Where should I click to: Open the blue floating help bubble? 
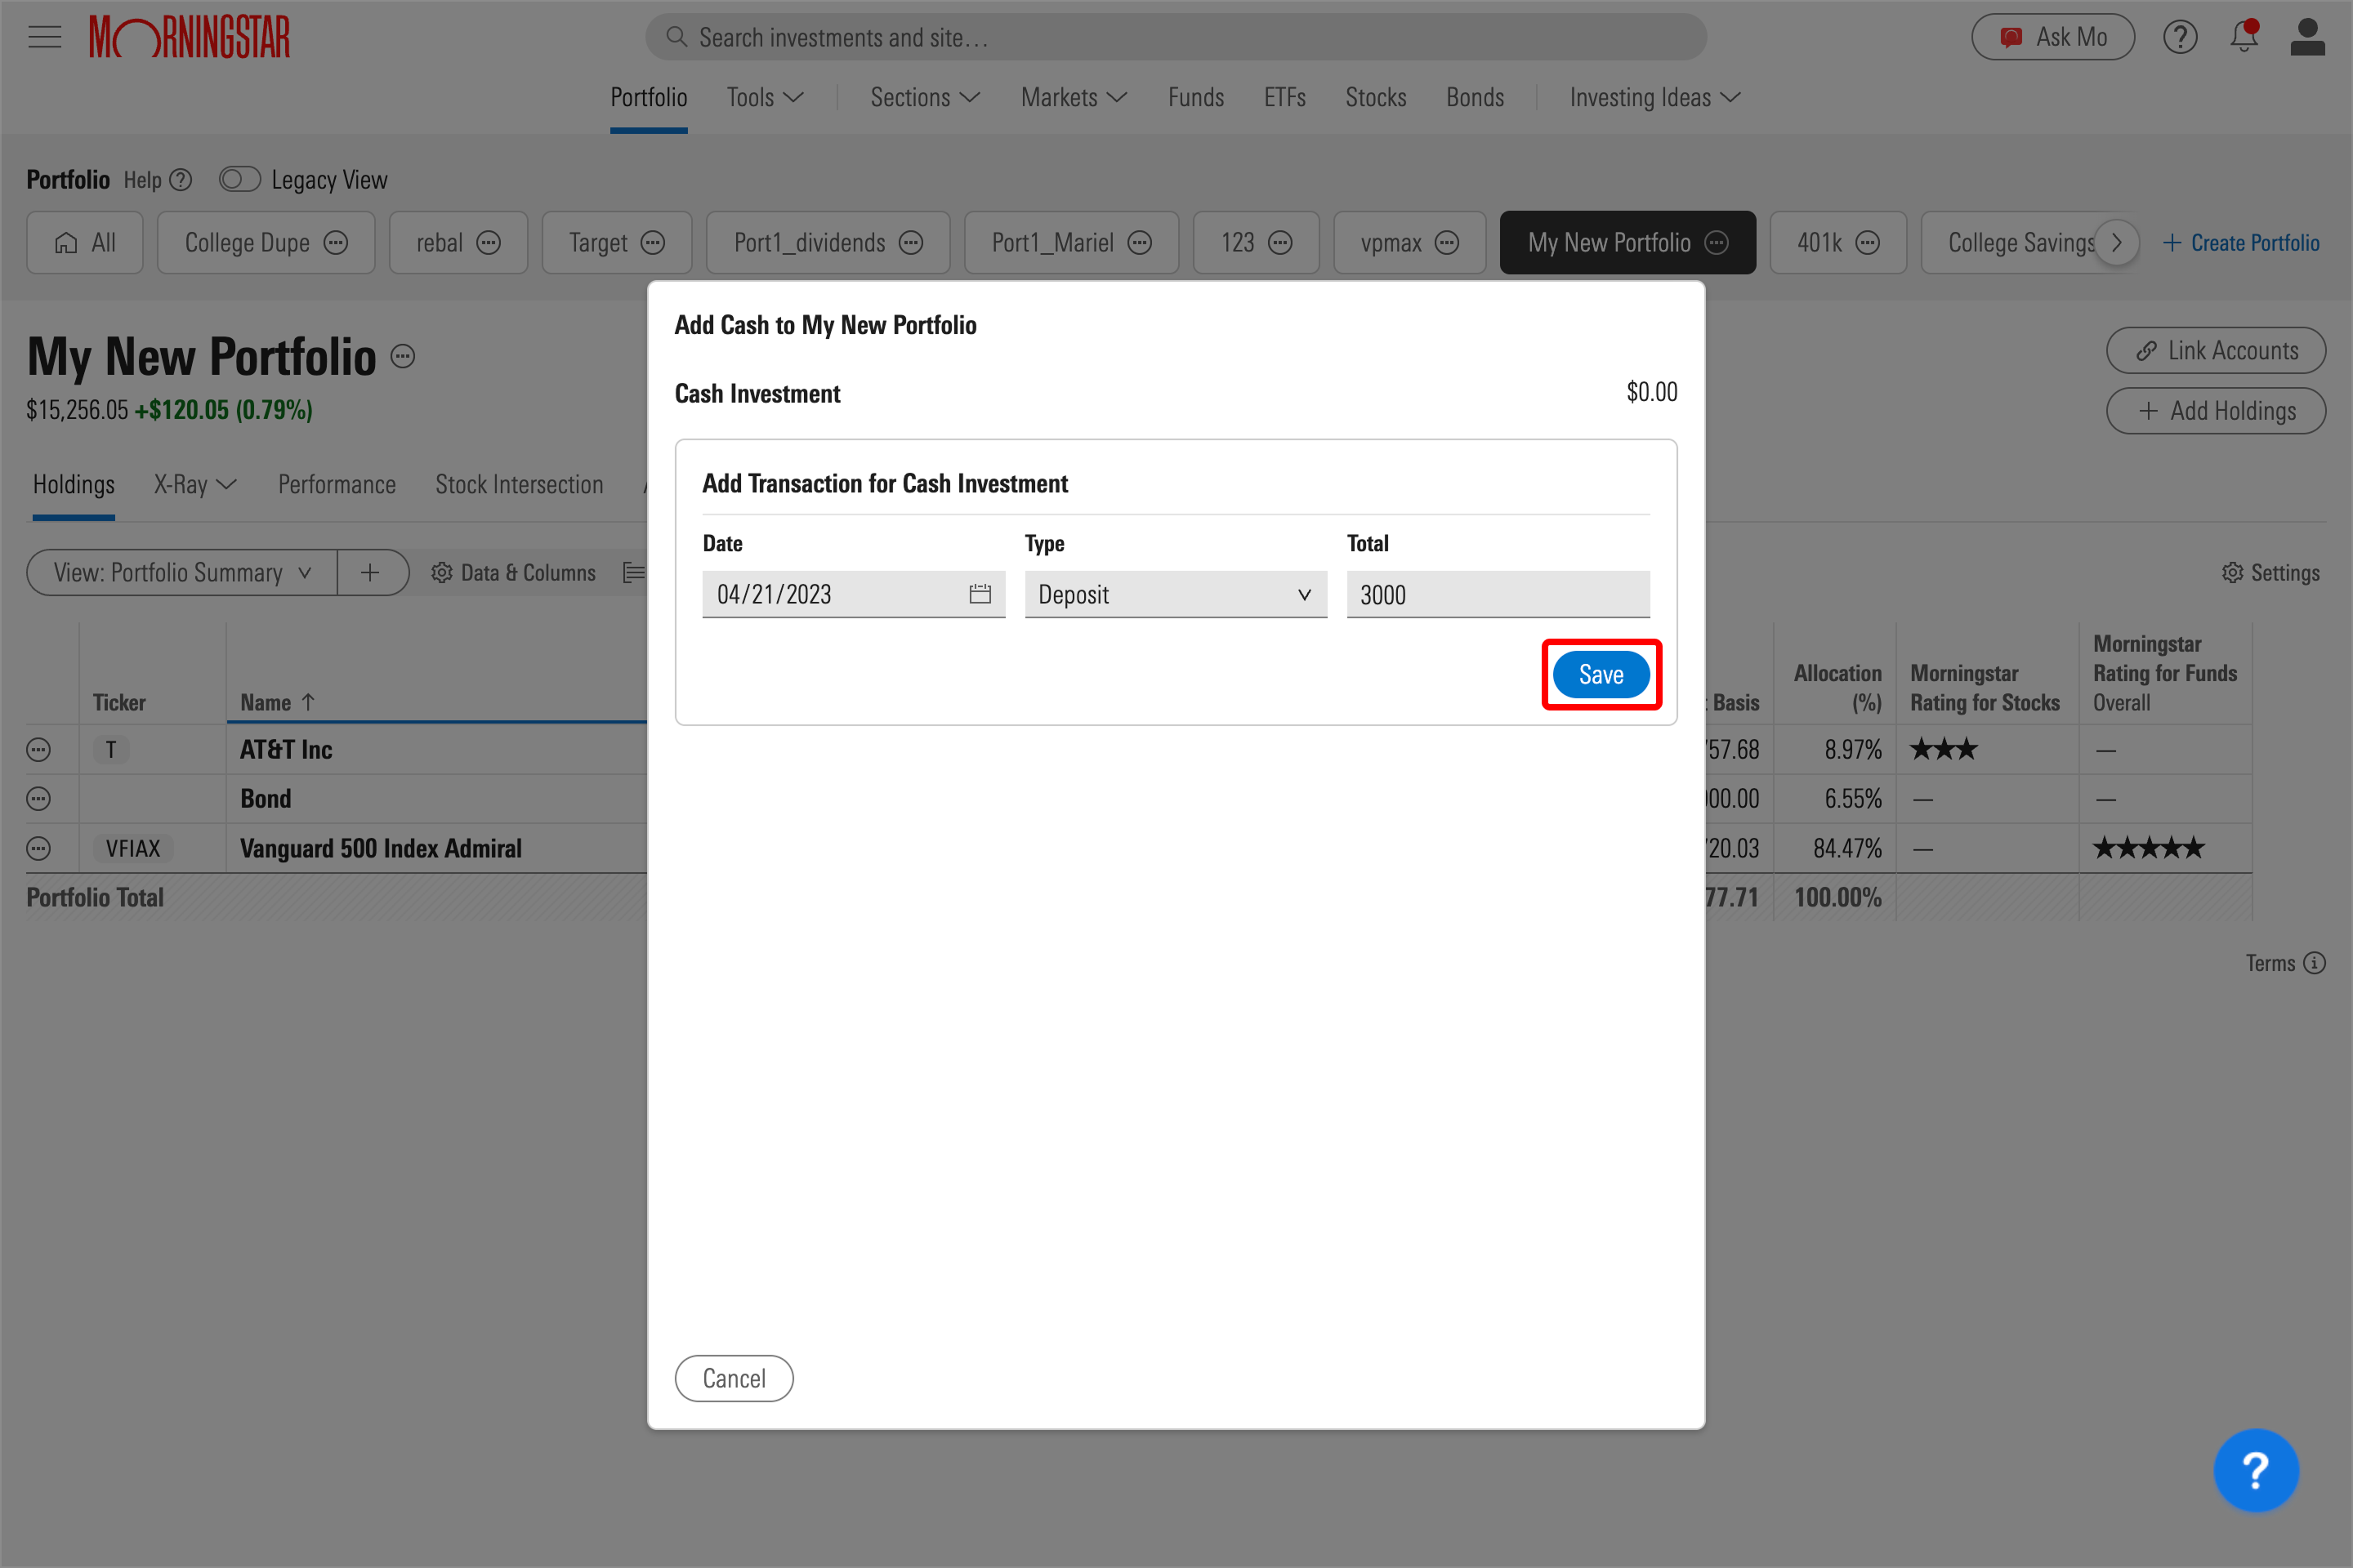(x=2256, y=1470)
